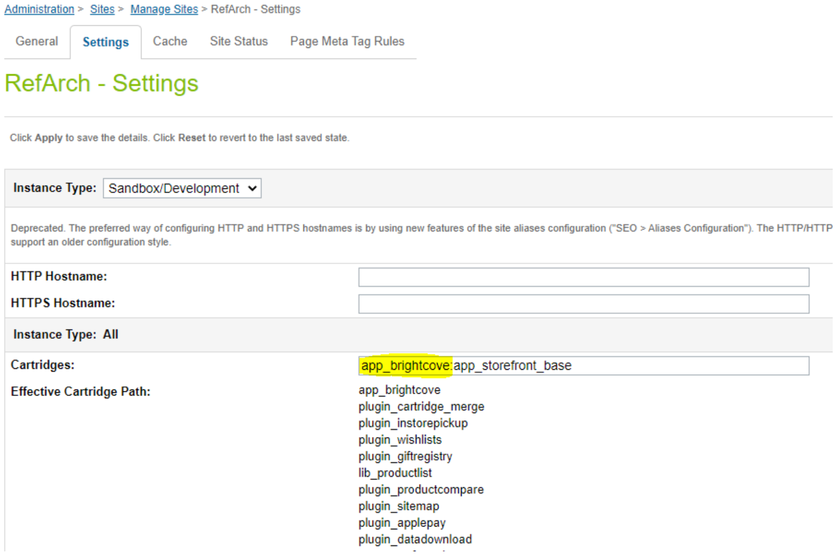Select the lib_productlist cartridge entry
The image size is (840, 555).
395,473
